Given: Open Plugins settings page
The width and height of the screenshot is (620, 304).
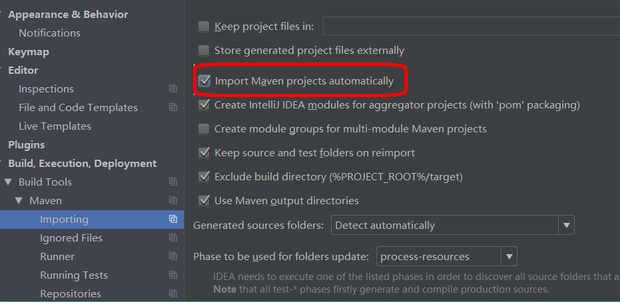Looking at the screenshot, I should click(26, 145).
